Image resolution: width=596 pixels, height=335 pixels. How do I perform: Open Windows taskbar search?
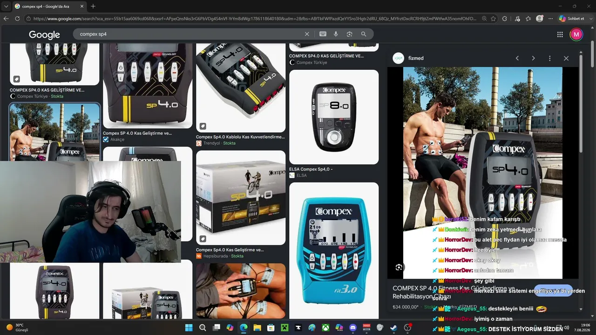203,328
